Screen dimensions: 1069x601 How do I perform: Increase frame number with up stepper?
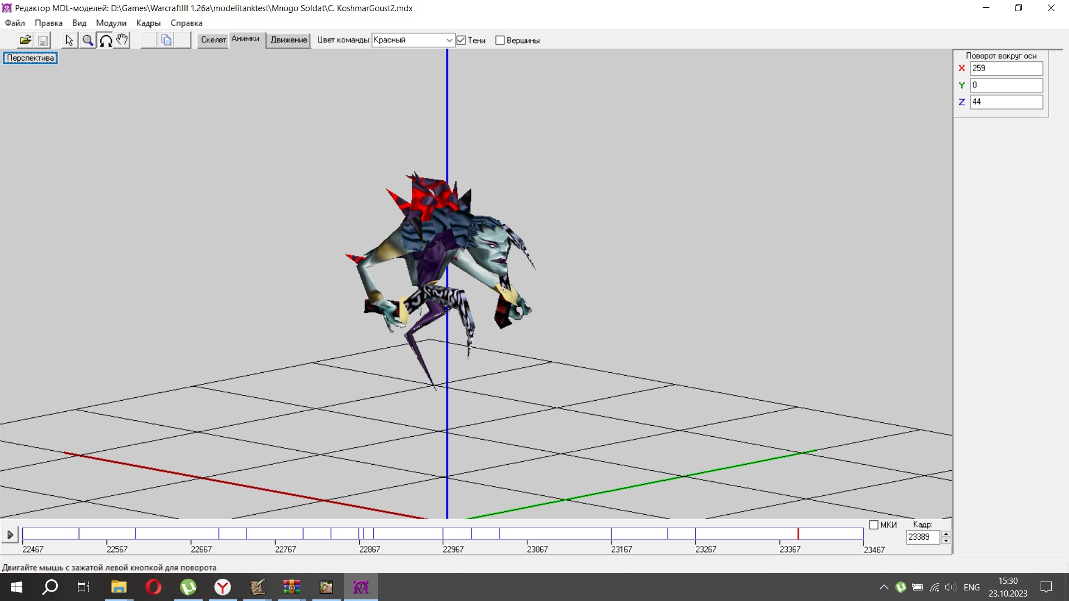[945, 534]
